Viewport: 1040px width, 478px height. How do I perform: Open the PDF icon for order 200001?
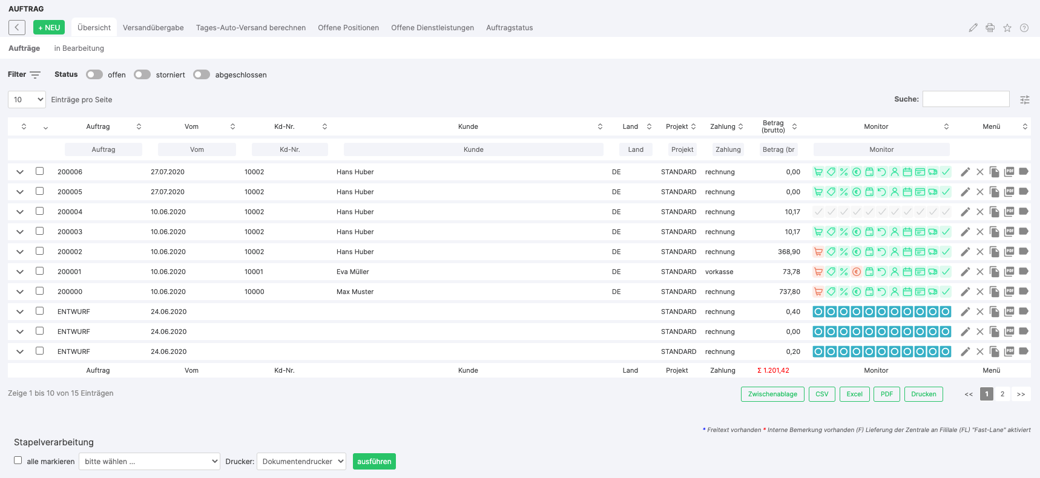pyautogui.click(x=1009, y=272)
